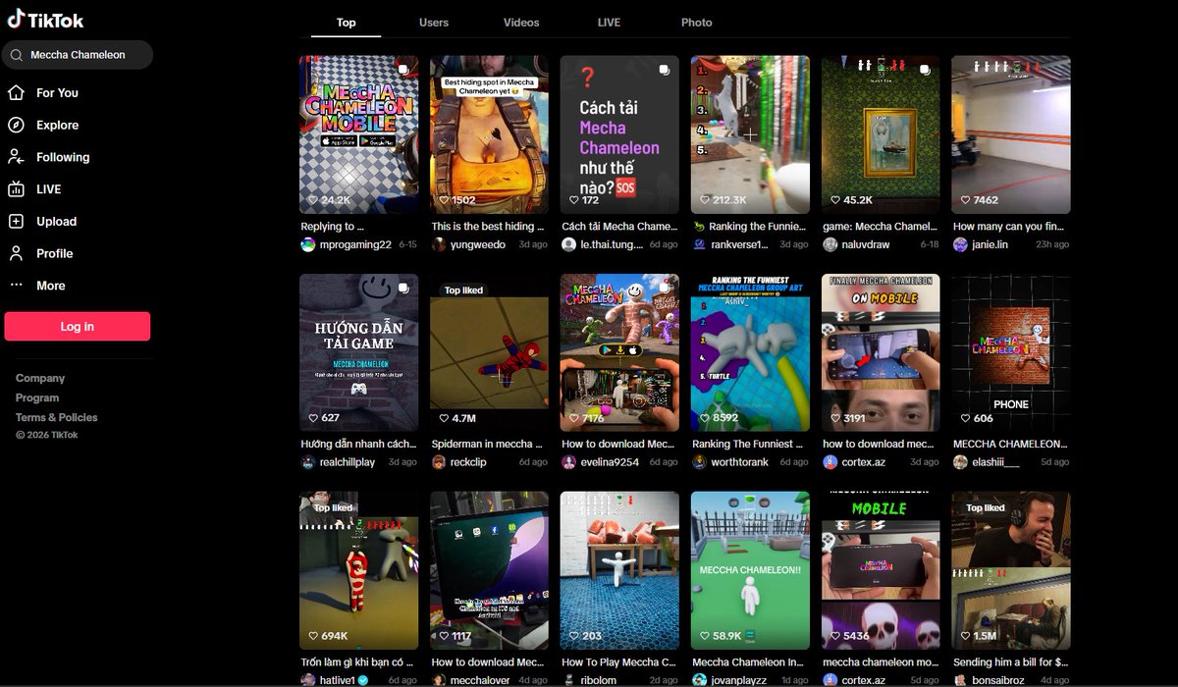Open the Meccha Chameleon Mobile video thumbnail
Screen dimensions: 1178x687
[x=359, y=134]
